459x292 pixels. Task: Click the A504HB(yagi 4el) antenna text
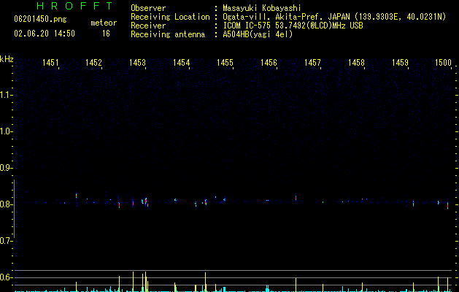(x=258, y=34)
